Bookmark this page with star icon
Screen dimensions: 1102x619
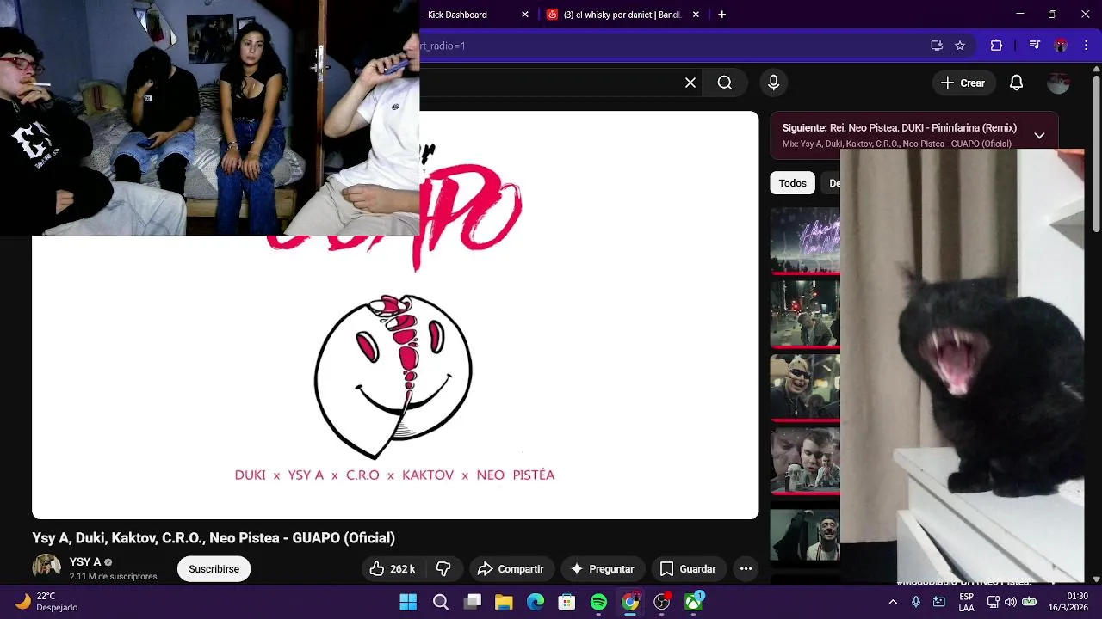(x=960, y=46)
